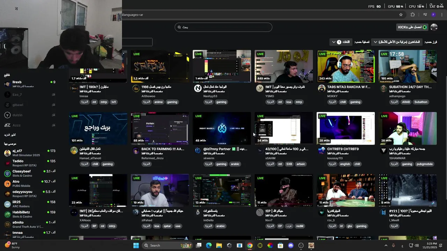The height and width of the screenshot is (251, 447).
Task: Open the Sunny weather widget
Action: 13,245
